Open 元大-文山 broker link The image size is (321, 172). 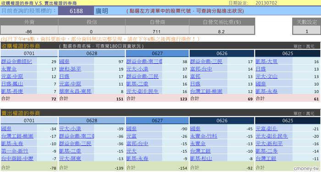coord(266,77)
